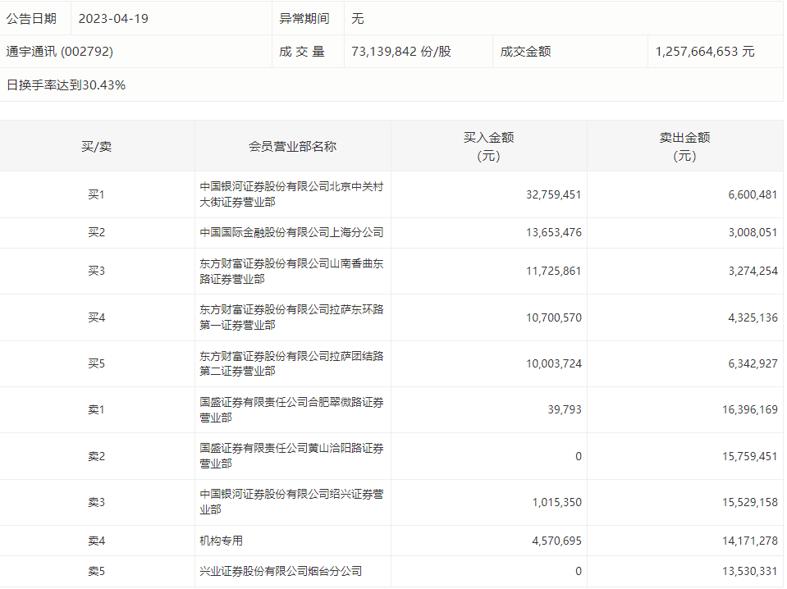Select buy amount 11,725,861
Image resolution: width=787 pixels, height=589 pixels.
(554, 271)
